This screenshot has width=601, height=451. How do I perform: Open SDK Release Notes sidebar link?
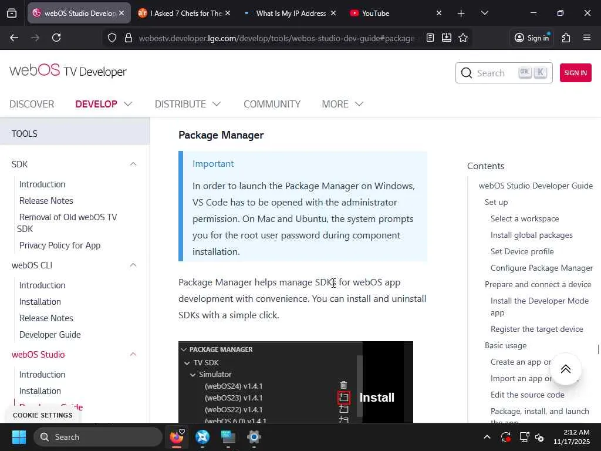point(46,201)
